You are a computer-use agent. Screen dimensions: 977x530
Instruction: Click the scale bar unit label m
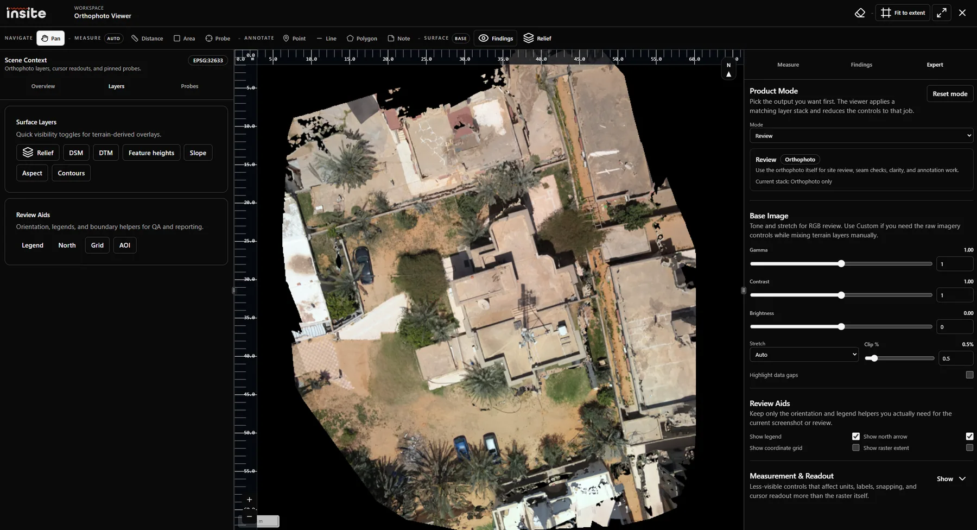click(261, 521)
